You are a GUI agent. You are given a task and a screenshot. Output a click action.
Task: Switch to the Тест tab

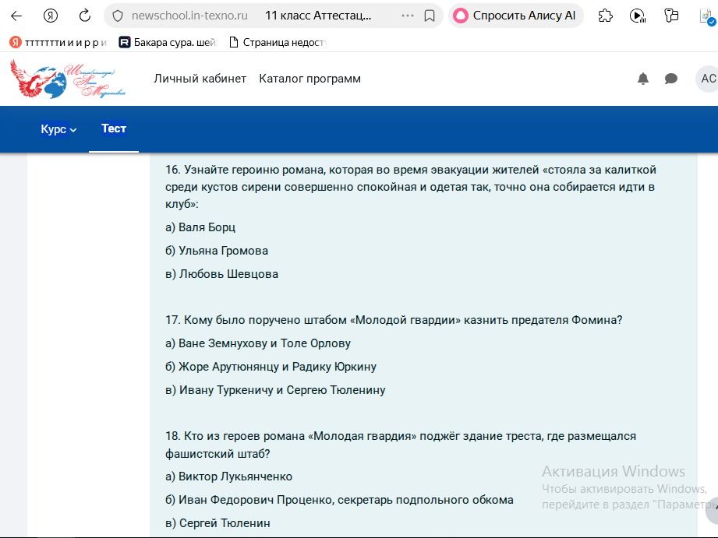point(114,128)
